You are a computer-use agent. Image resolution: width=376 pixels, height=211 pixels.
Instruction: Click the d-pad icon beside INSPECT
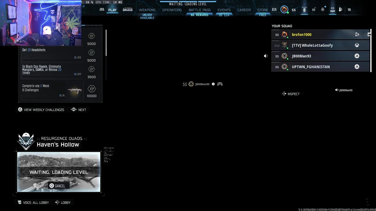pos(284,94)
